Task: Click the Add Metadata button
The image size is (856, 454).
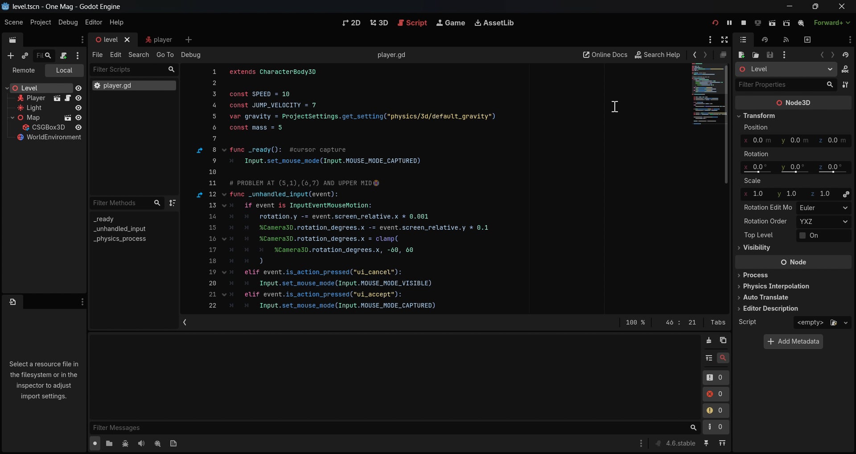Action: 793,341
